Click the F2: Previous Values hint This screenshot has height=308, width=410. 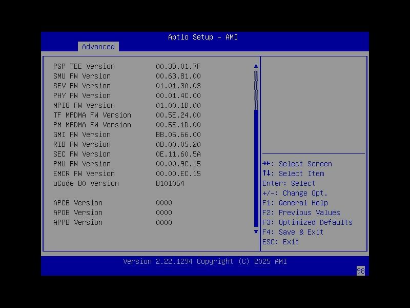301,213
